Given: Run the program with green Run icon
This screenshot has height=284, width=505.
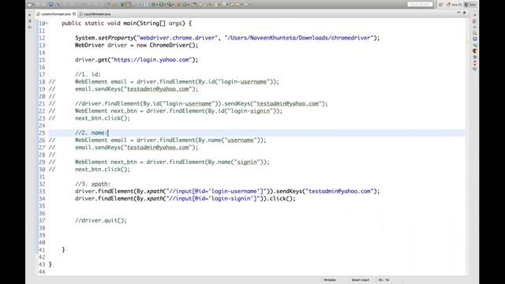Looking at the screenshot, I should pos(161,5).
